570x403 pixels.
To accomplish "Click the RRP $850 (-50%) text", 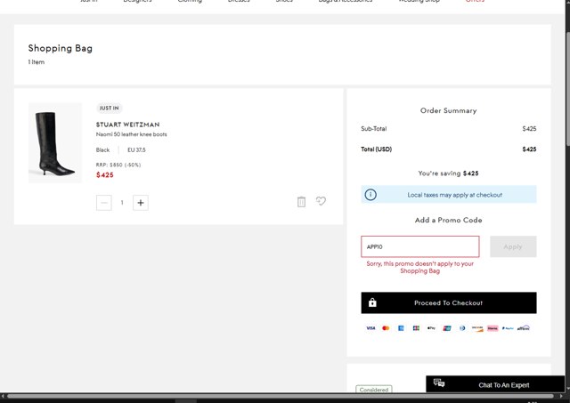I will click(118, 165).
